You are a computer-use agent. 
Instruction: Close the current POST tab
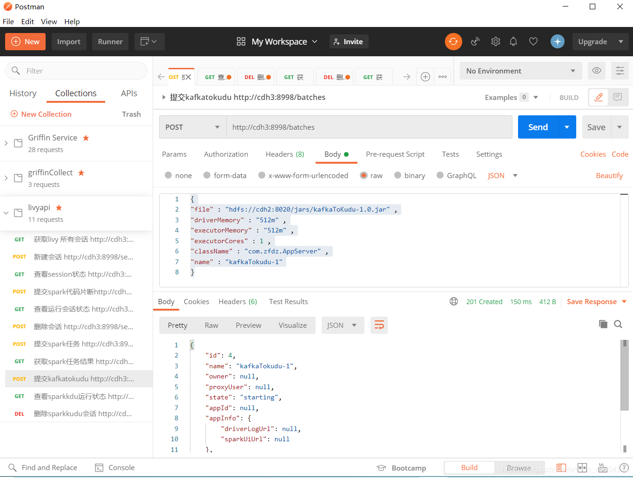[189, 77]
